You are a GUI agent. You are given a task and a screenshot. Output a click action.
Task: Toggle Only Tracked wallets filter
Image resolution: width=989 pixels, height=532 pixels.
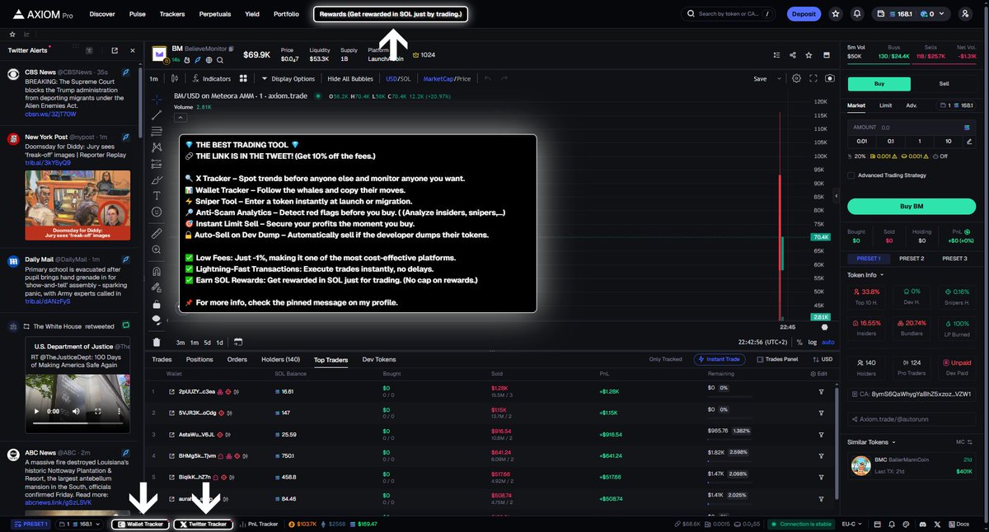pos(665,359)
